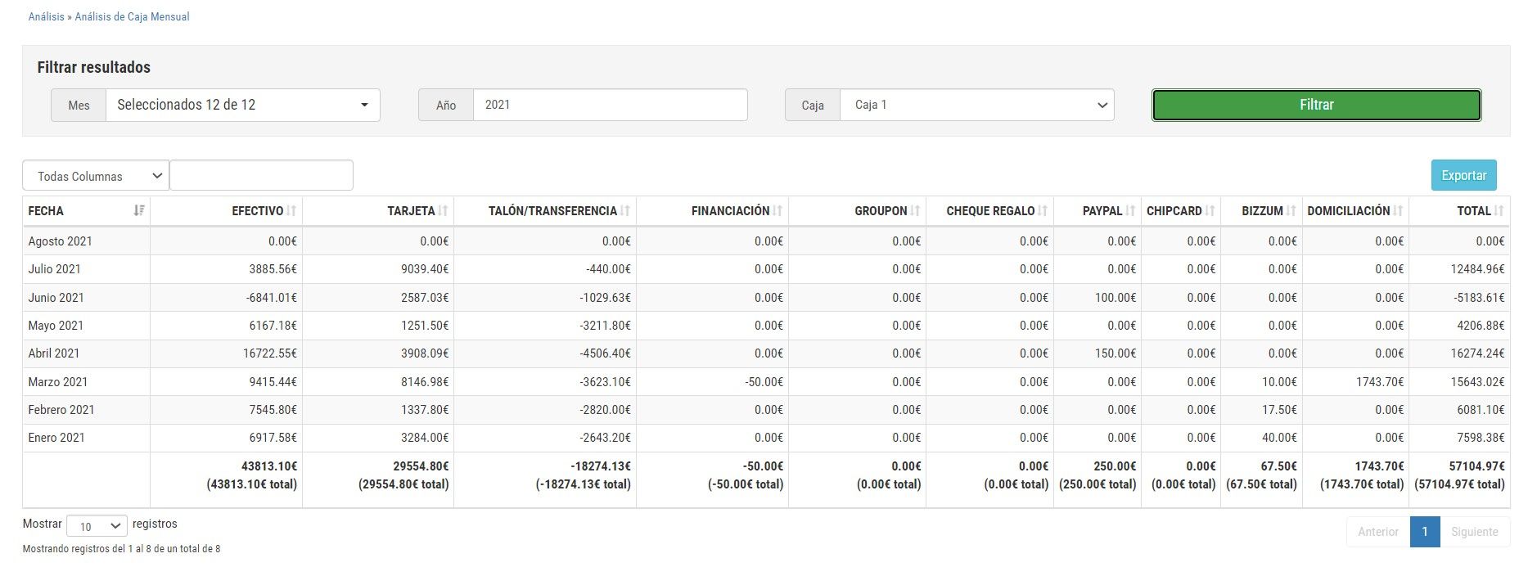
Task: Focus the table search text box
Action: pyautogui.click(x=261, y=175)
